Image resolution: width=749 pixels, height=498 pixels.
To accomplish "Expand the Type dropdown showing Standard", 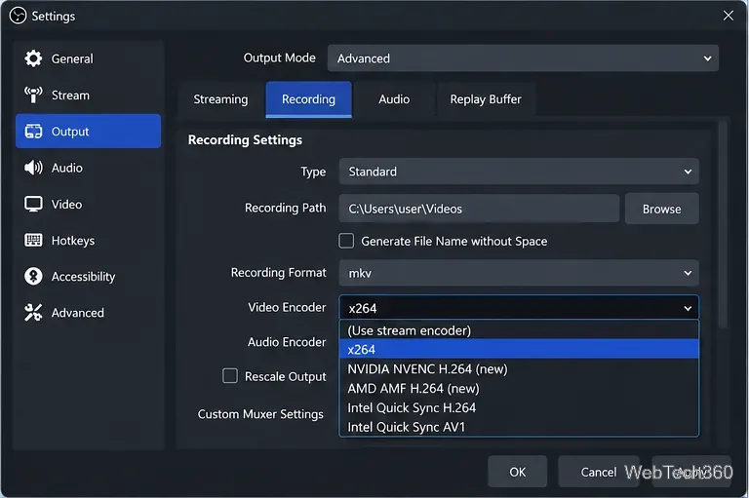I will (519, 172).
